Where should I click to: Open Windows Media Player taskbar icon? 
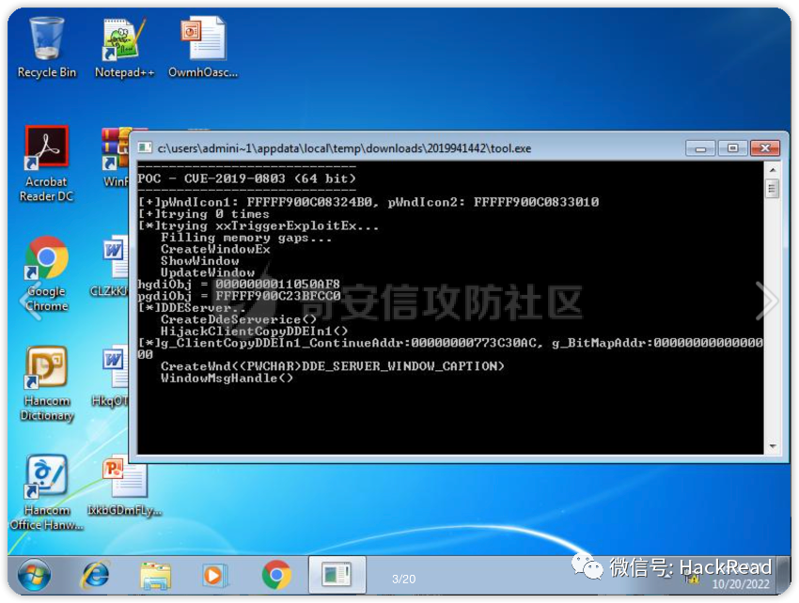tap(214, 576)
